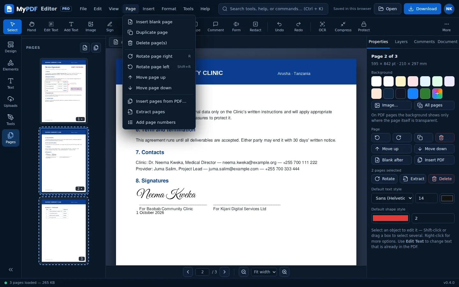Expand the More toolbar options

447,26
